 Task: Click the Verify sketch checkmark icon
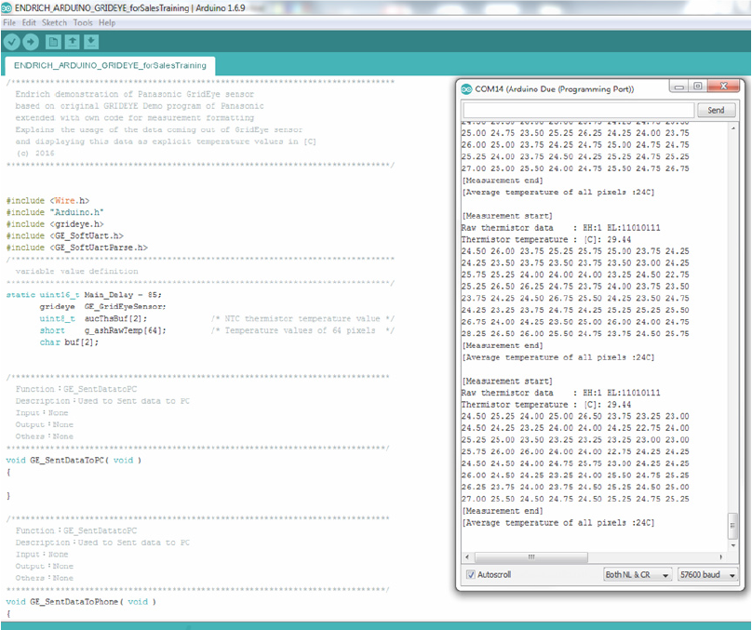tap(11, 41)
